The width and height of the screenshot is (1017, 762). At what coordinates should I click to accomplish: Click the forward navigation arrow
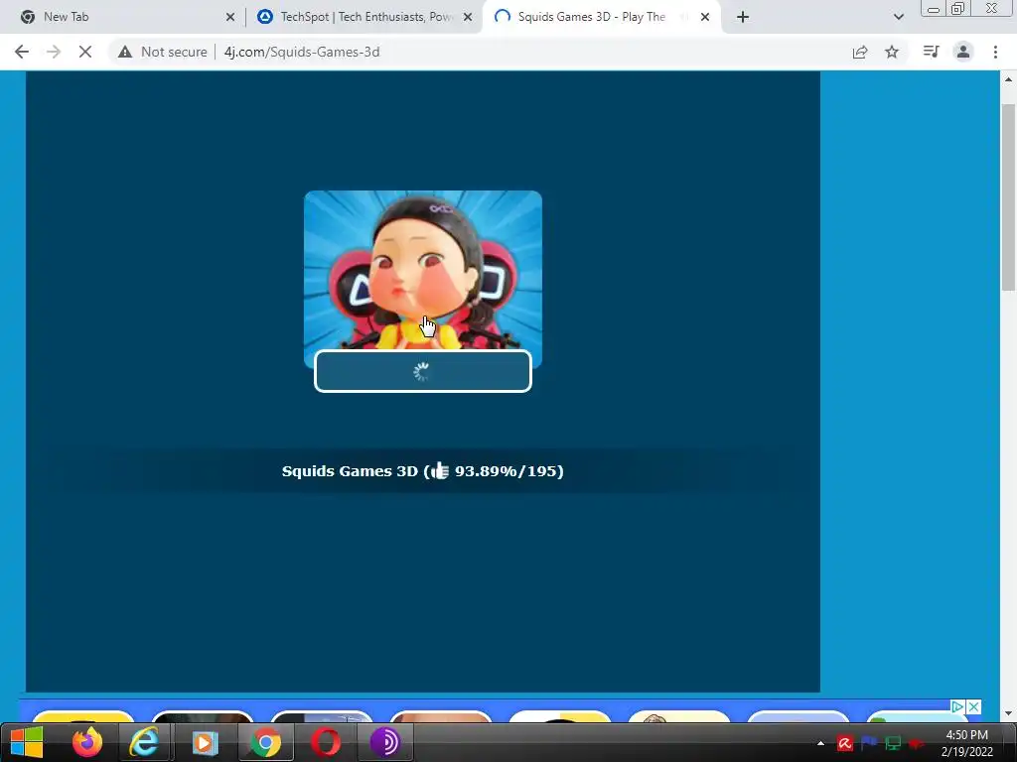point(54,52)
